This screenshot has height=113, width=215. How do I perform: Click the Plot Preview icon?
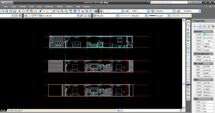(x=3, y=11)
